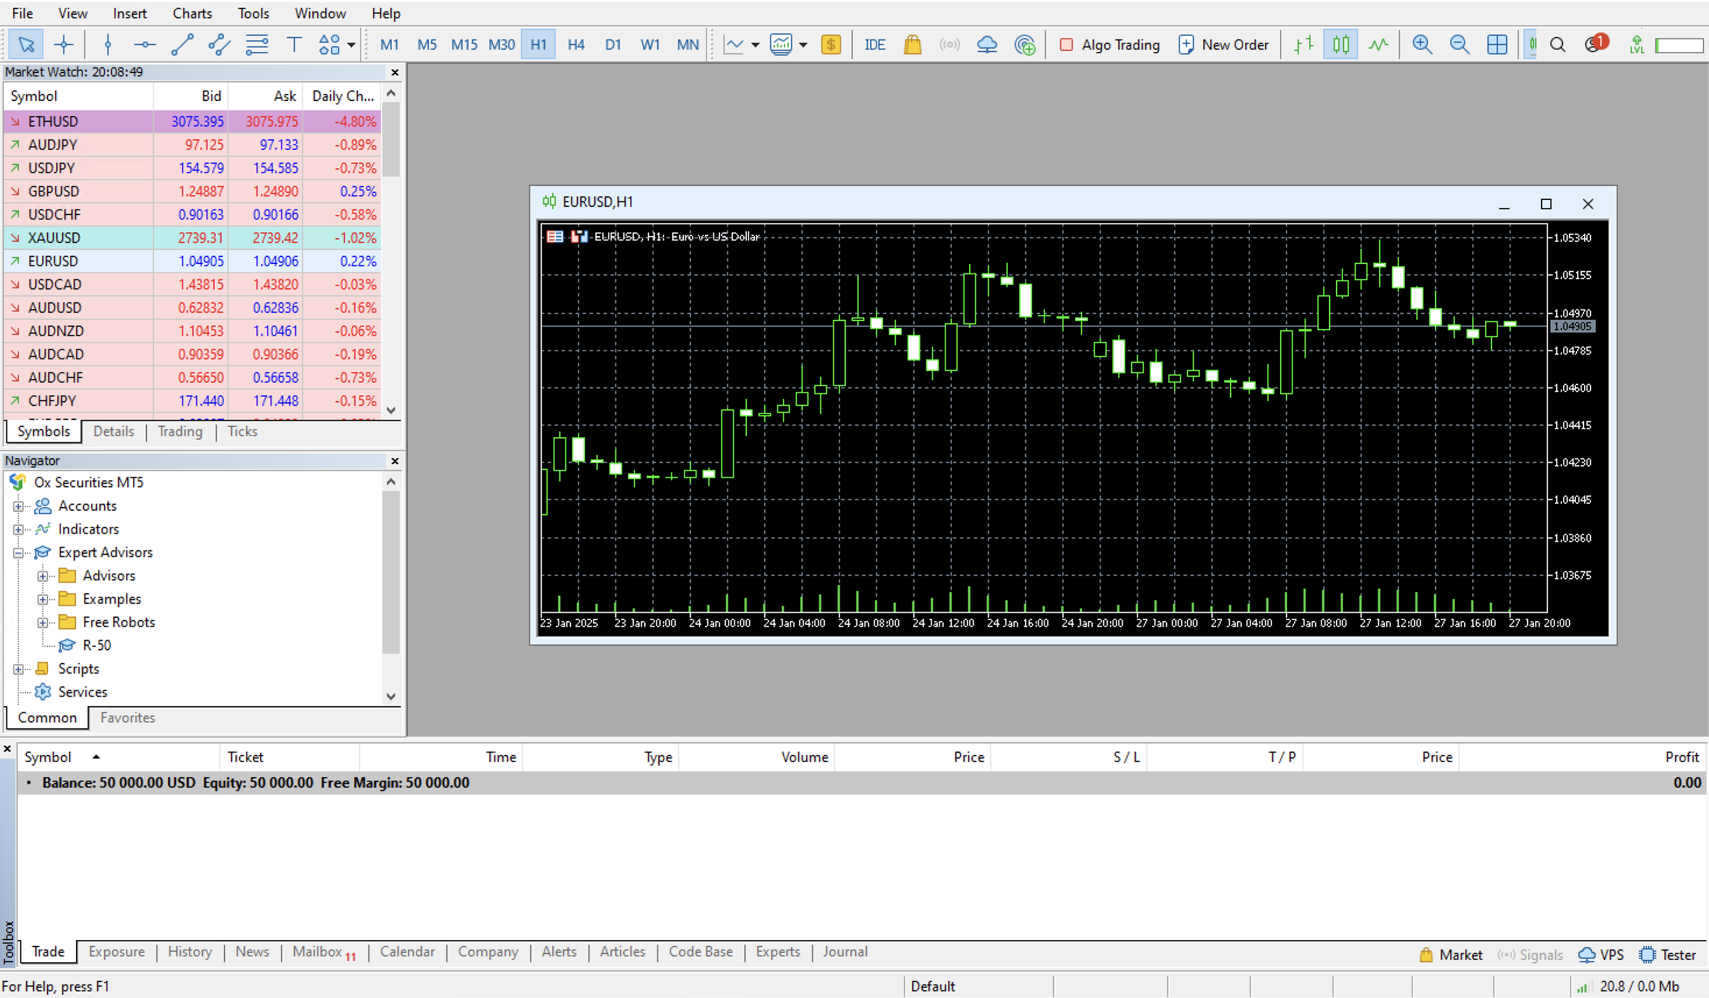This screenshot has height=998, width=1709.
Task: Open the File menu
Action: pyautogui.click(x=22, y=13)
